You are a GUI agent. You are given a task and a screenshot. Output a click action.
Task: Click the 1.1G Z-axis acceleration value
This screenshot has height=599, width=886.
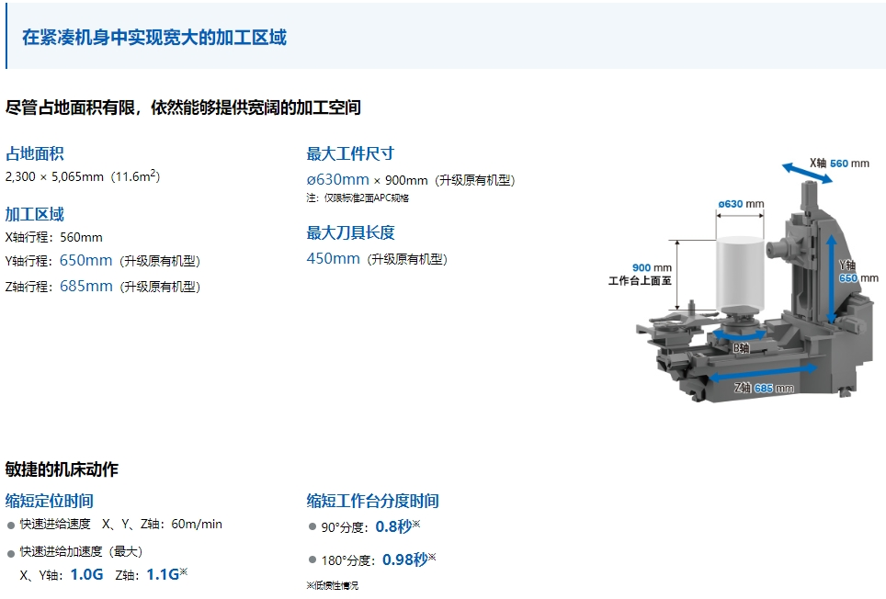[x=162, y=574]
